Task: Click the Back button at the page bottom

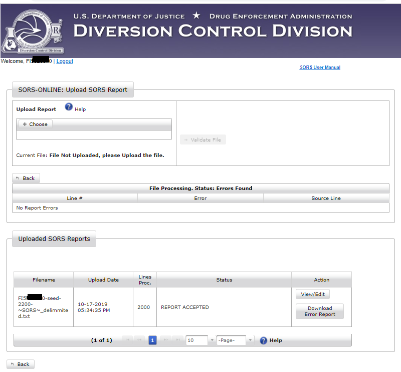Action: [x=21, y=364]
